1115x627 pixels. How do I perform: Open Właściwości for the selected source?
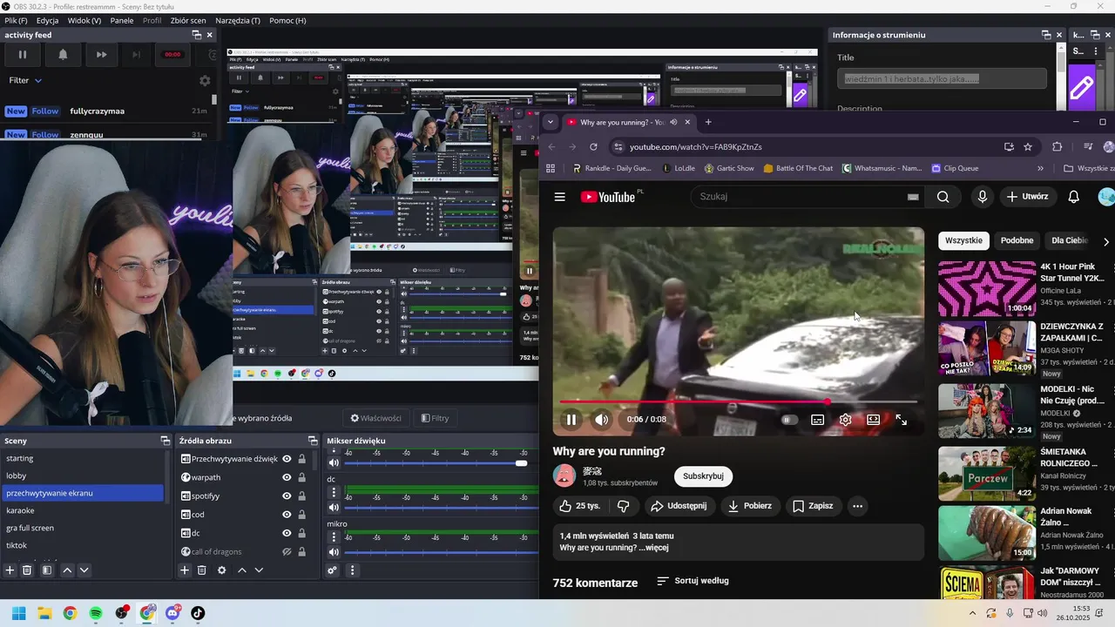(x=375, y=418)
